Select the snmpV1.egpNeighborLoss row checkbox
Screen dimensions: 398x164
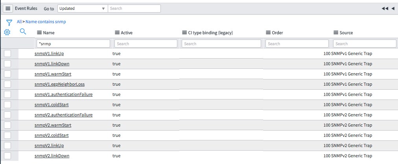click(x=7, y=84)
